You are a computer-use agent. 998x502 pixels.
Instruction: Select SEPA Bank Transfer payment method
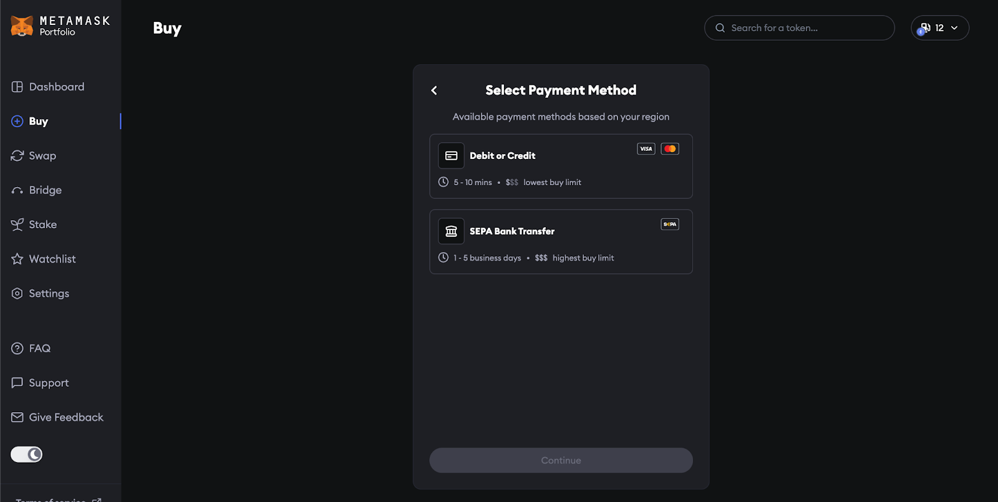pos(560,242)
